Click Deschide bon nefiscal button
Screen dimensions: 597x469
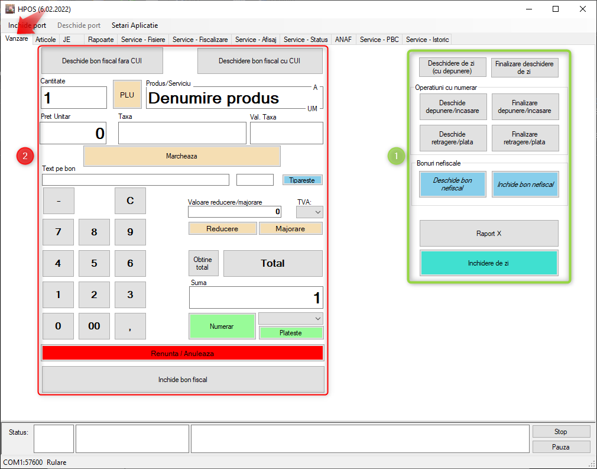(x=453, y=185)
